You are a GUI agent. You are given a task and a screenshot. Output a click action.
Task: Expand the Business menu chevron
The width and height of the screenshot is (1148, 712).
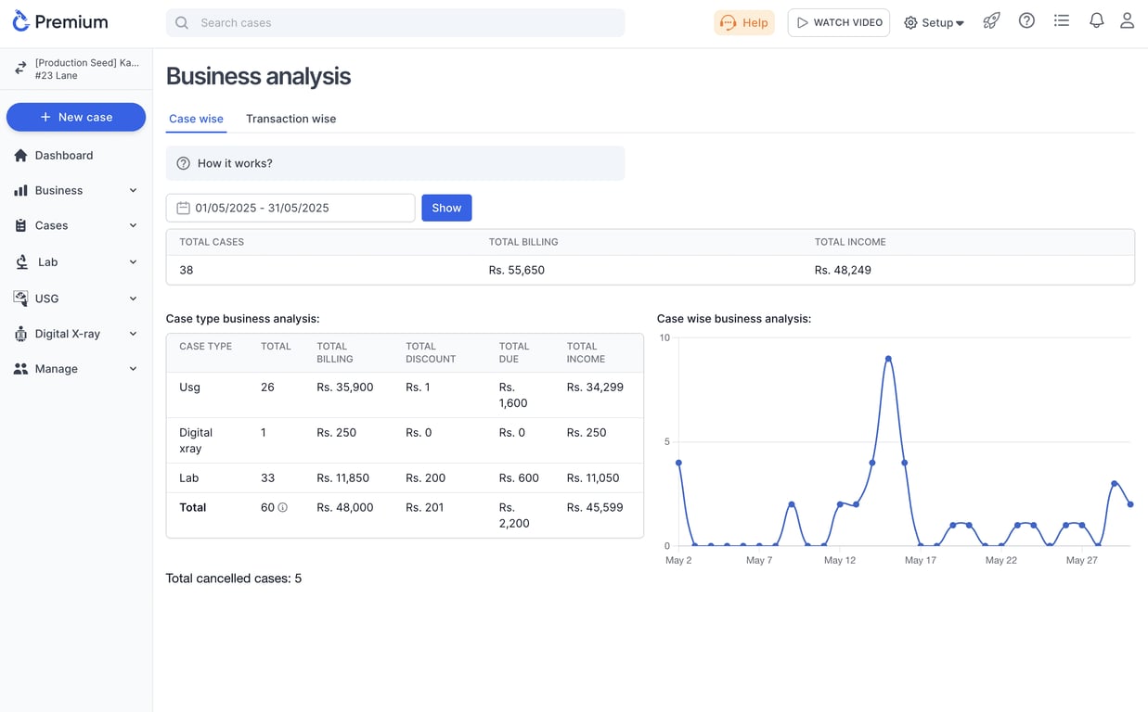133,190
